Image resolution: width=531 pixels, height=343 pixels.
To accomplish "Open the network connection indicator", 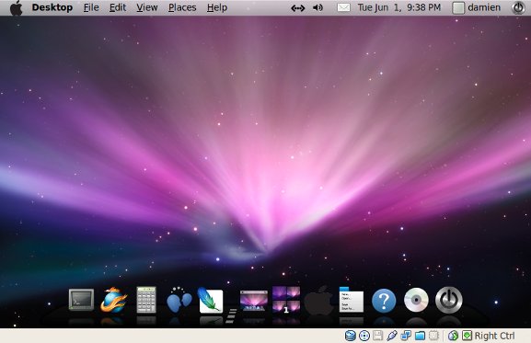I will [x=298, y=8].
